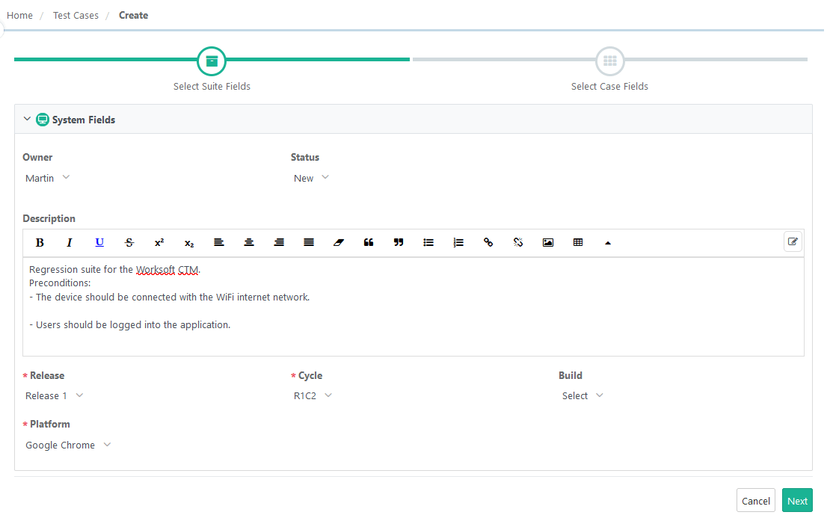
Task: Insert a table in the editor
Action: [x=578, y=243]
